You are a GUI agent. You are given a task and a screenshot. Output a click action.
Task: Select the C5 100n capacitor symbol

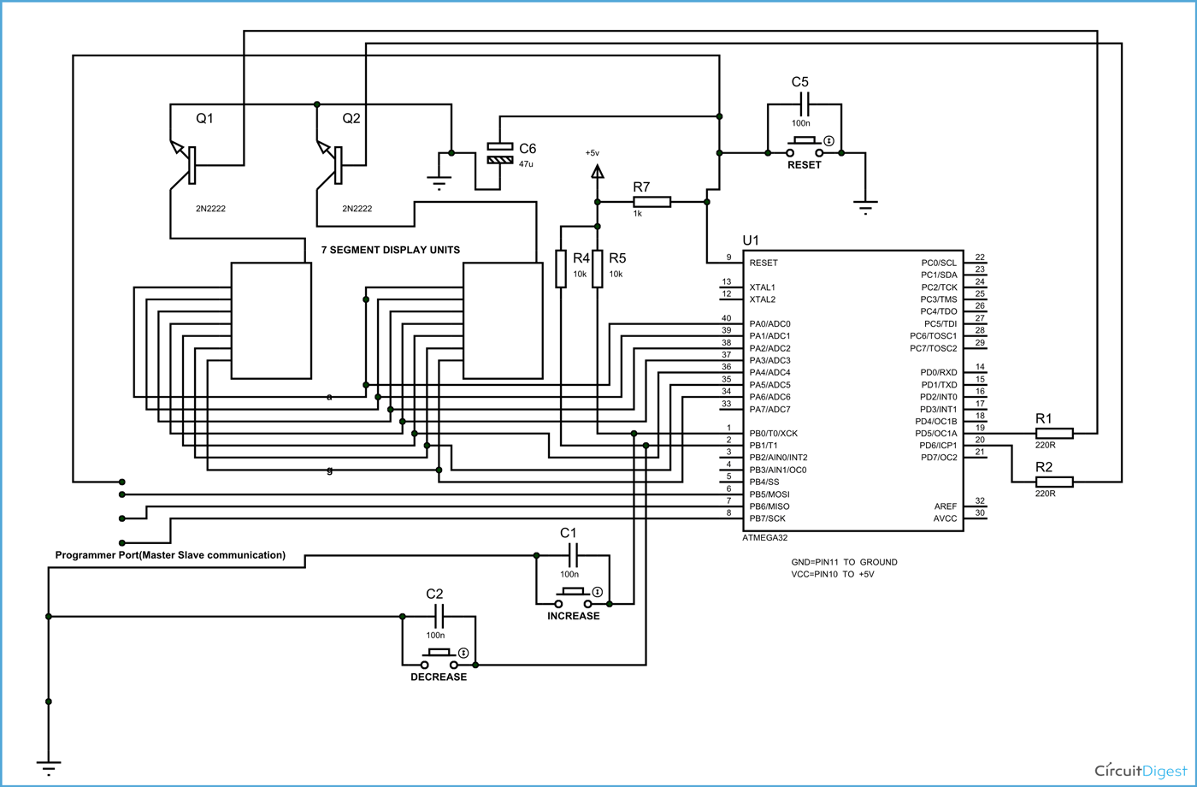click(x=805, y=103)
